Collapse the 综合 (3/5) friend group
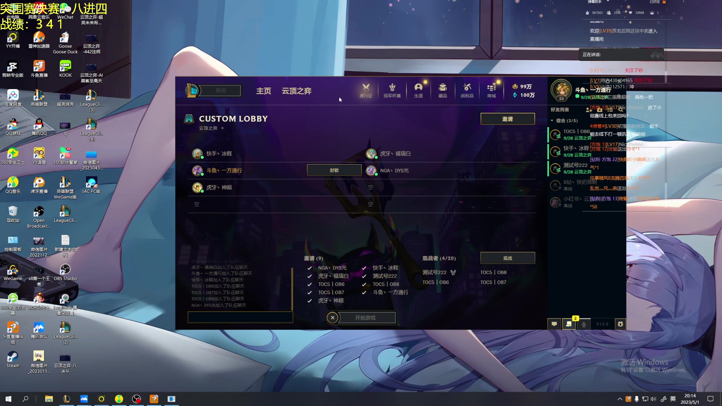722x406 pixels. [564, 121]
